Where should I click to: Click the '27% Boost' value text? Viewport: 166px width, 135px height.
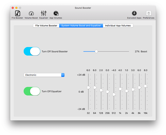pyautogui.click(x=141, y=51)
